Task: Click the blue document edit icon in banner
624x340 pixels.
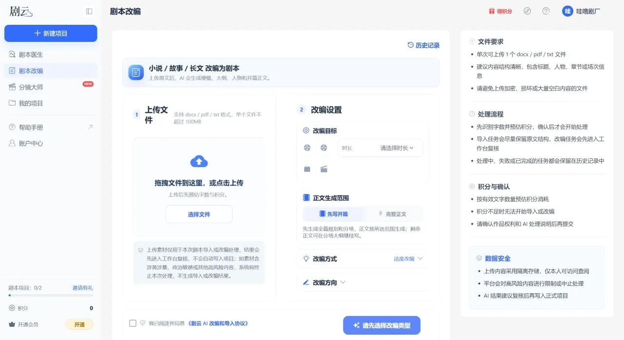Action: coord(136,72)
